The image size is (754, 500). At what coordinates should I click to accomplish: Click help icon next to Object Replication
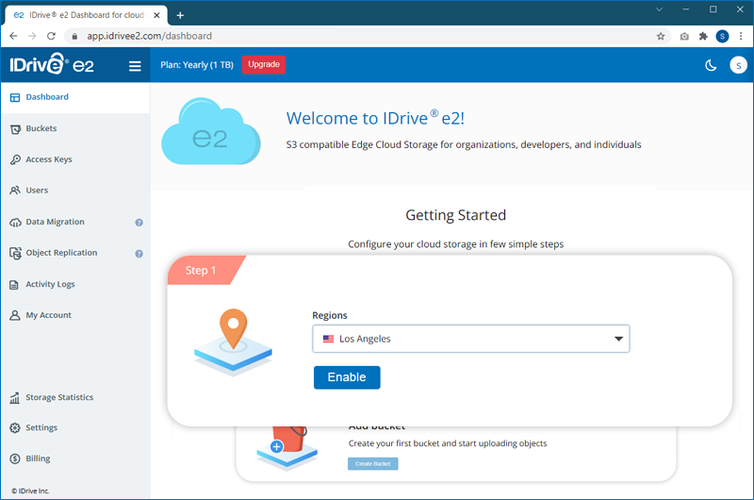coord(139,254)
